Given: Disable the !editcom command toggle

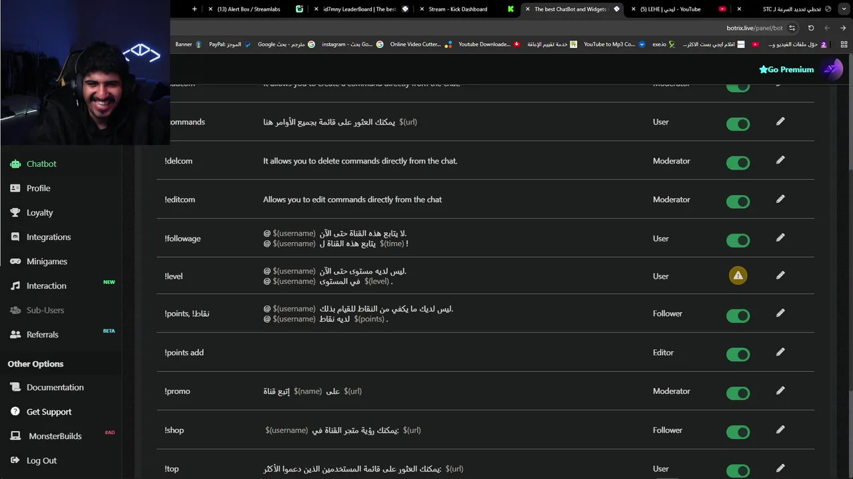Looking at the screenshot, I should tap(738, 201).
